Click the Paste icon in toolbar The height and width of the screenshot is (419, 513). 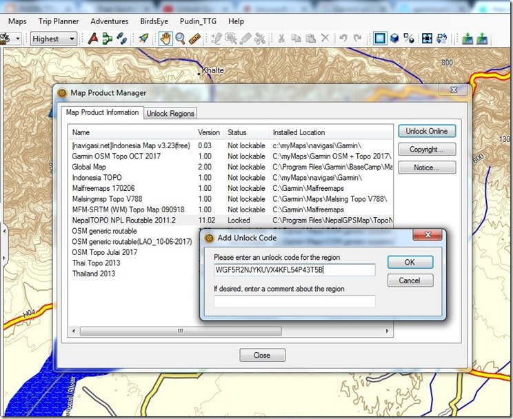pos(310,39)
